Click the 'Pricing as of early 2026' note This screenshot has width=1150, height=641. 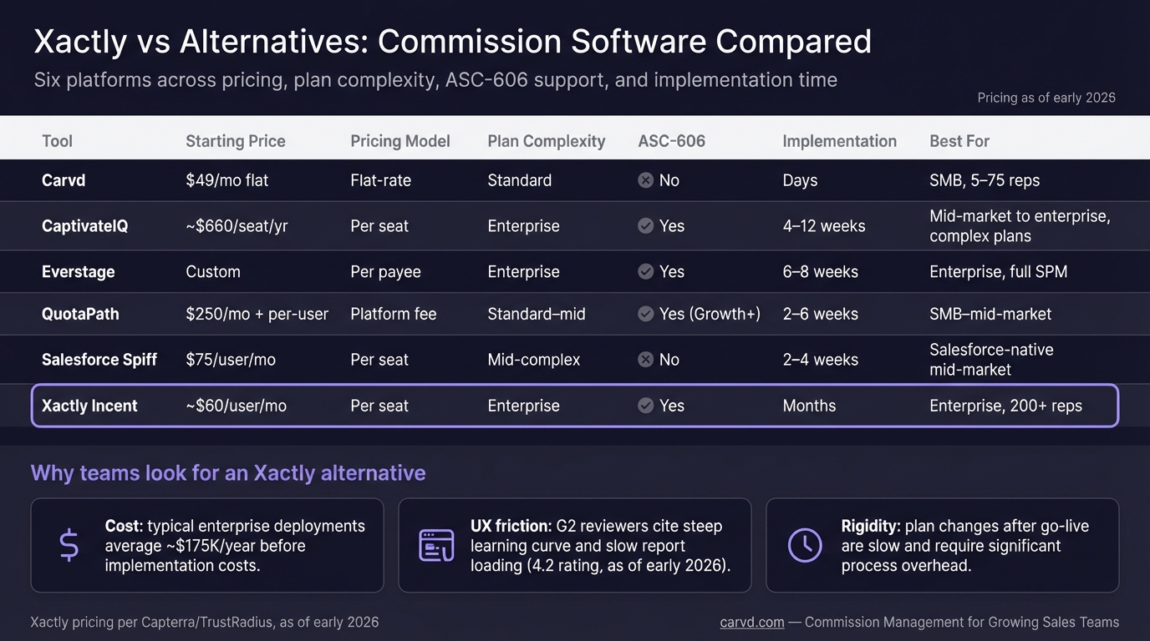pos(1046,98)
